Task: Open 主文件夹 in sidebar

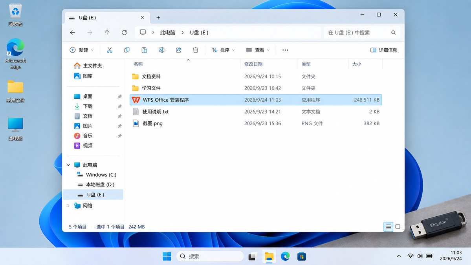Action: coord(88,66)
